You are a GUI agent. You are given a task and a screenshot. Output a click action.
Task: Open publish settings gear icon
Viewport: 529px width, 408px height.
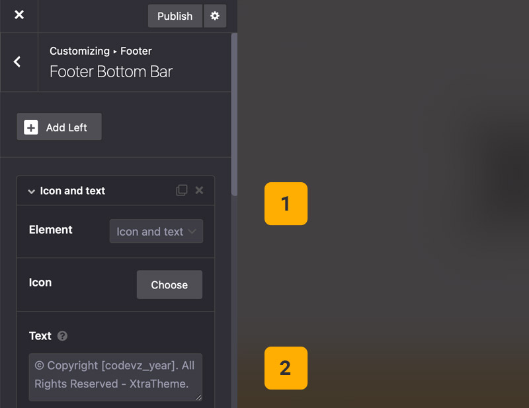tap(214, 16)
